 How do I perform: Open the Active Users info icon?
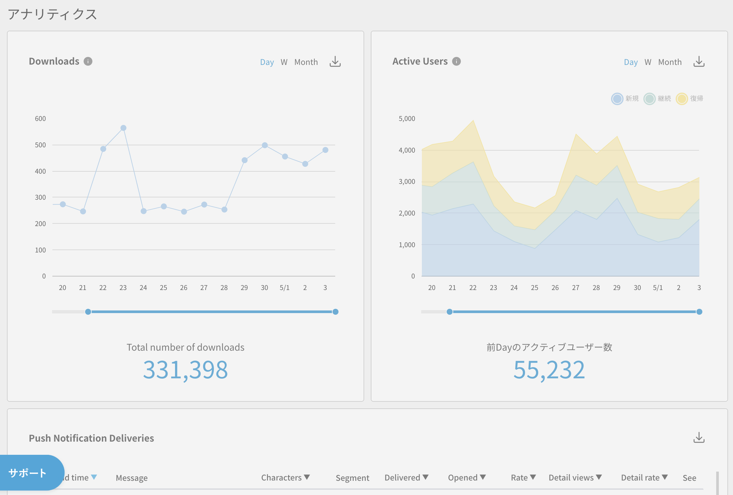(x=456, y=61)
